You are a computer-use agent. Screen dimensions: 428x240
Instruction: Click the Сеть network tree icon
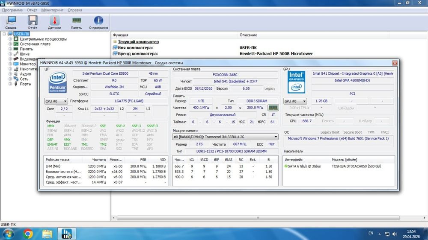click(16, 79)
